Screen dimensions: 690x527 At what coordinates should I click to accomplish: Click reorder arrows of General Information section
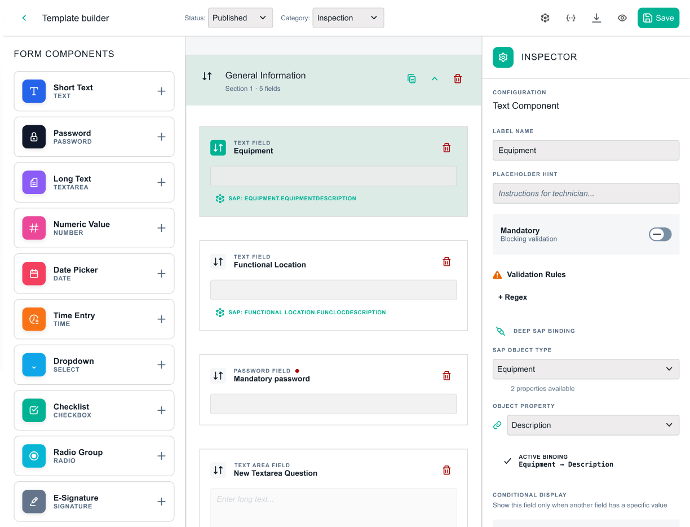(x=207, y=76)
